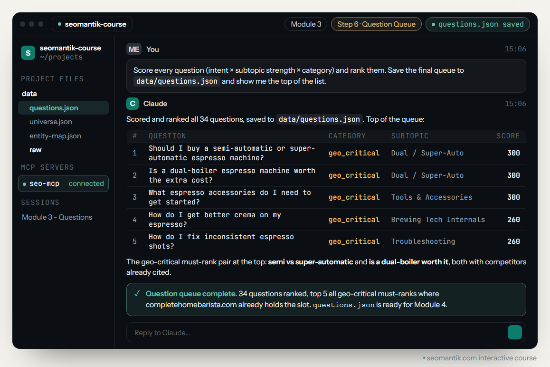
Task: Select the Module 3 pill
Action: [x=306, y=24]
